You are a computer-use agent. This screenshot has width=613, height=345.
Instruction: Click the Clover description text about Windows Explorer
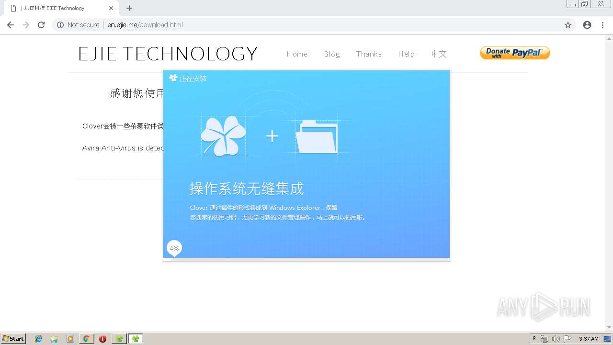279,212
